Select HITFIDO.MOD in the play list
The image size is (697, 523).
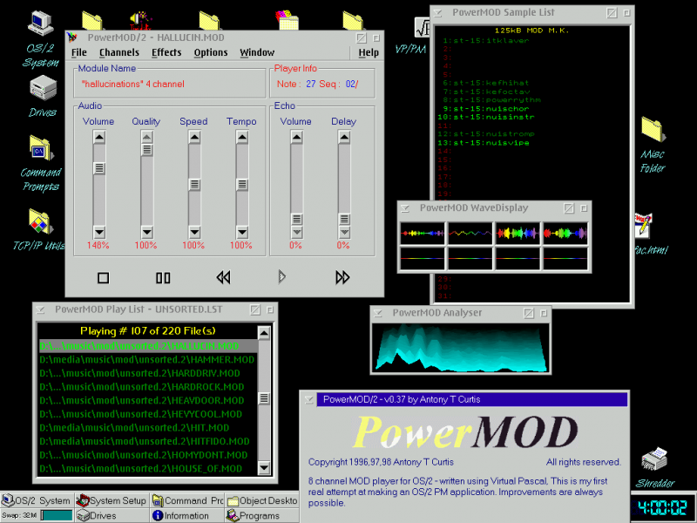pyautogui.click(x=147, y=441)
